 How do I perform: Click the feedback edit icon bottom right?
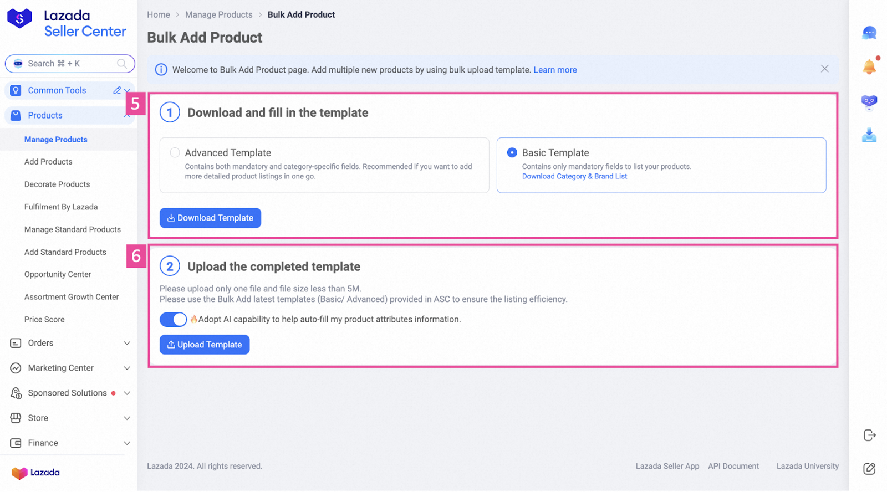869,469
